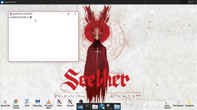Launch the XLaunch desktop shortcut
Image resolution: width=197 pixels, height=110 pixels.
(x=70, y=103)
